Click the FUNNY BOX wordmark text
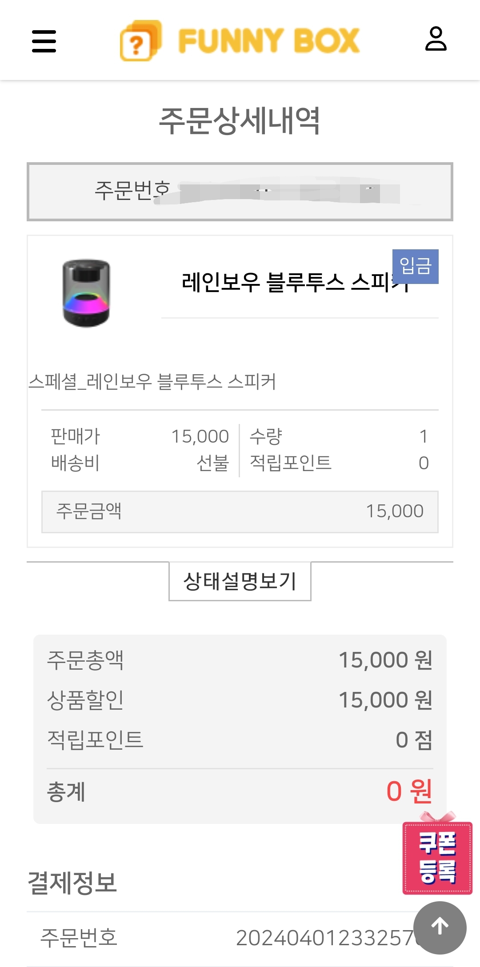Viewport: 480px width, 967px height. (269, 41)
